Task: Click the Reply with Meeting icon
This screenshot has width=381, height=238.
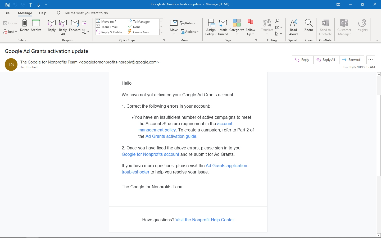Action: tap(84, 23)
